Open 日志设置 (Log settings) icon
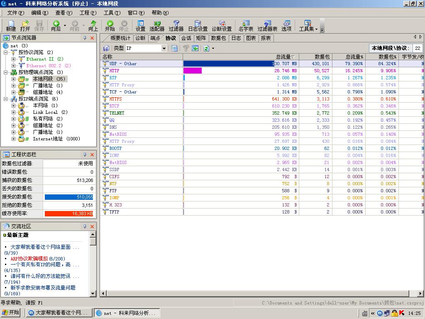Image resolution: width=425 pixels, height=319 pixels. (198, 26)
